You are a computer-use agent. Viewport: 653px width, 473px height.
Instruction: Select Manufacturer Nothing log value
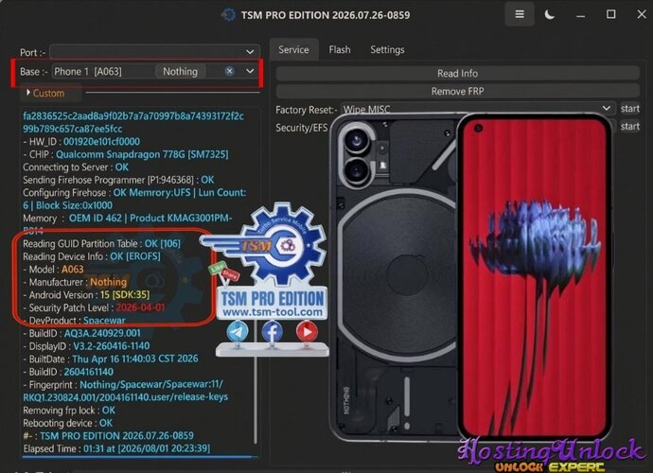(108, 282)
